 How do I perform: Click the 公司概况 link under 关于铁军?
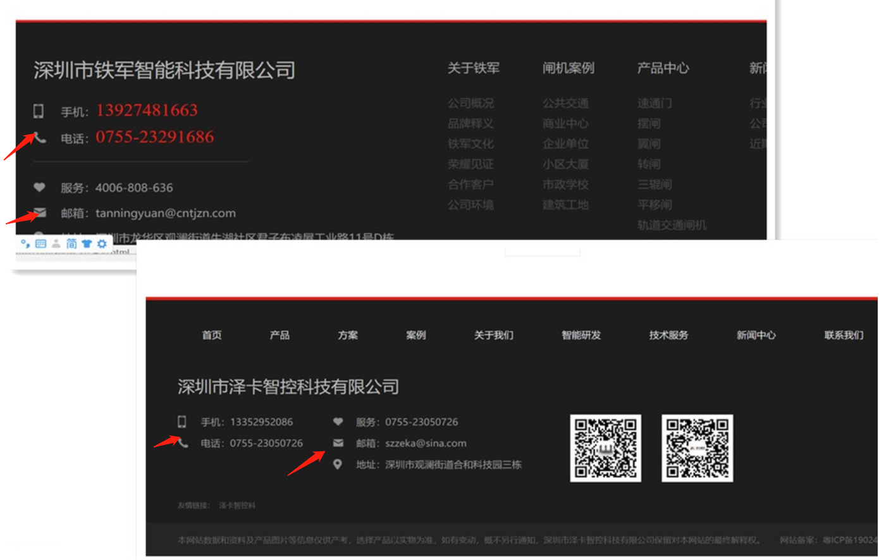(470, 103)
